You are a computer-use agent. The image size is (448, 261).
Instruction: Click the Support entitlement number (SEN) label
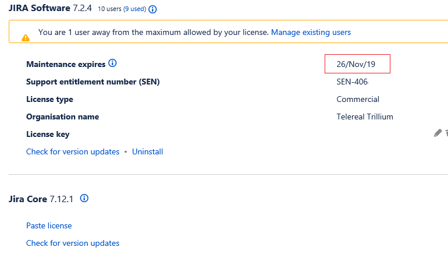(x=93, y=82)
